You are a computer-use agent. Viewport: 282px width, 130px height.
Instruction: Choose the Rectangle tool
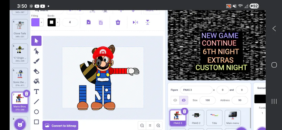tap(36, 122)
